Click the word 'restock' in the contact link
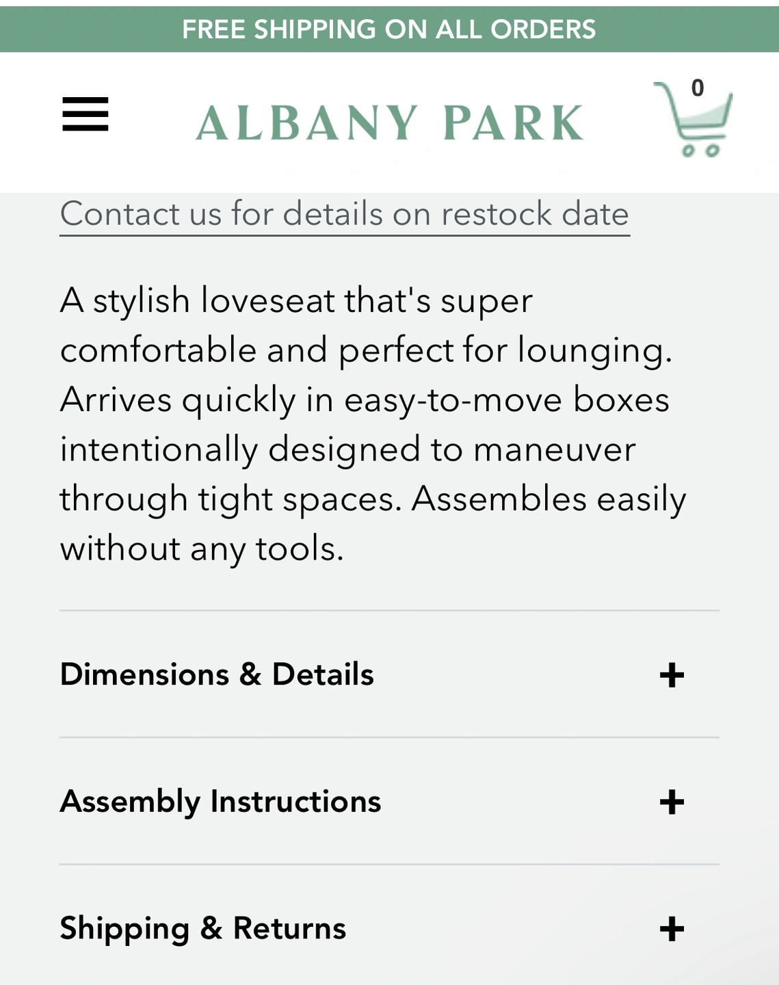The width and height of the screenshot is (779, 985). point(497,213)
